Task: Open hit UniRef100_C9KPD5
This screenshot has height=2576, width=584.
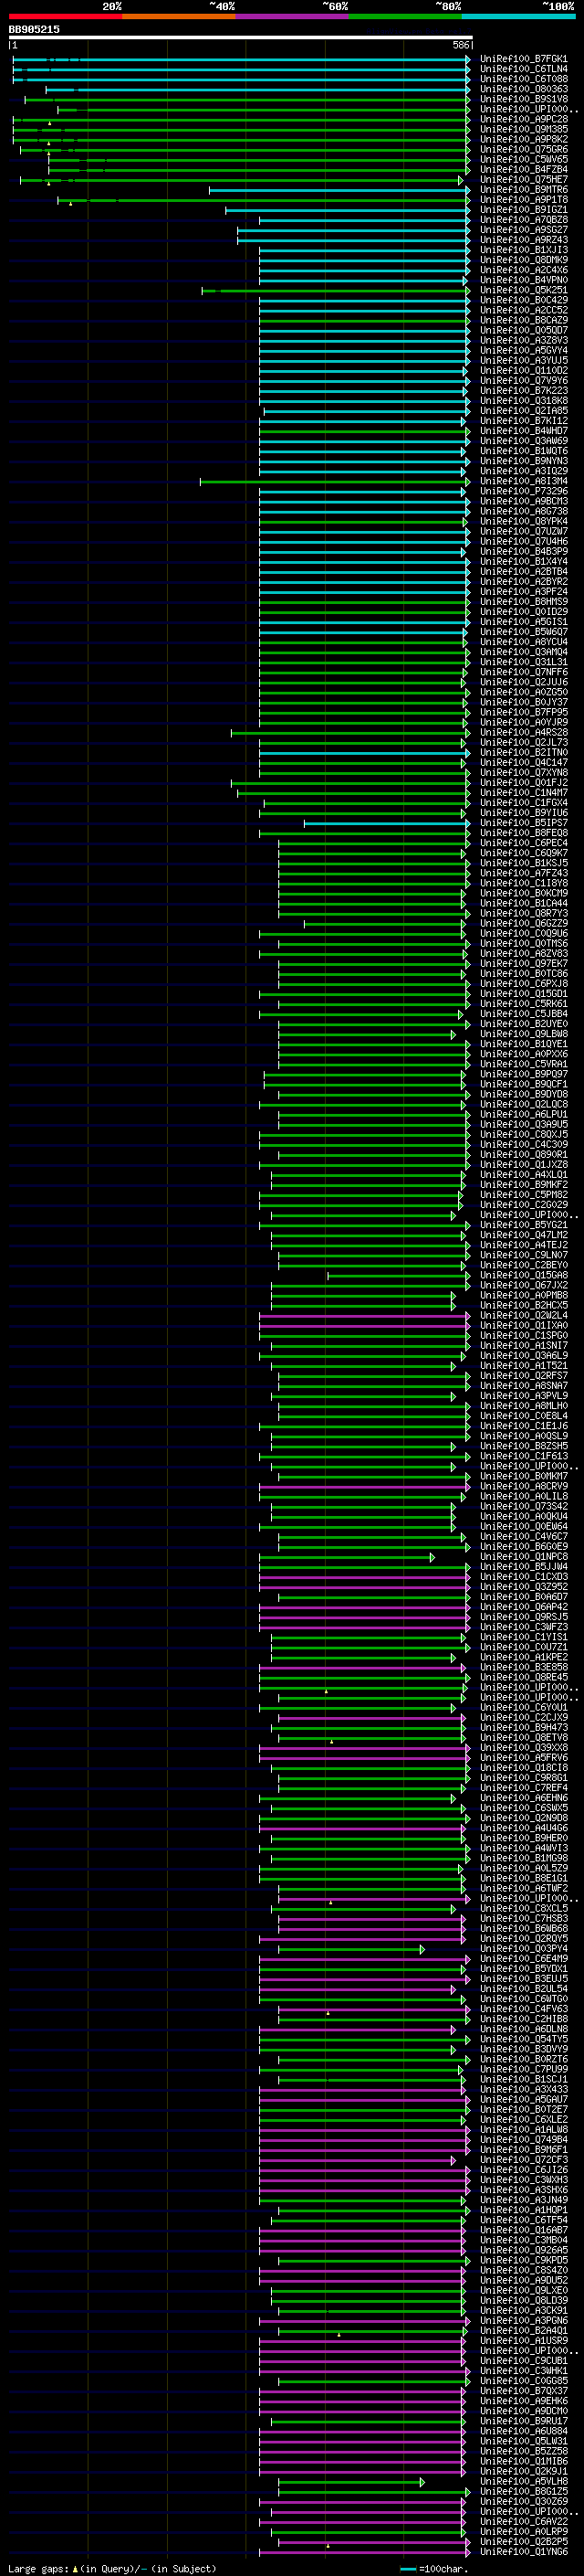Action: point(524,2260)
